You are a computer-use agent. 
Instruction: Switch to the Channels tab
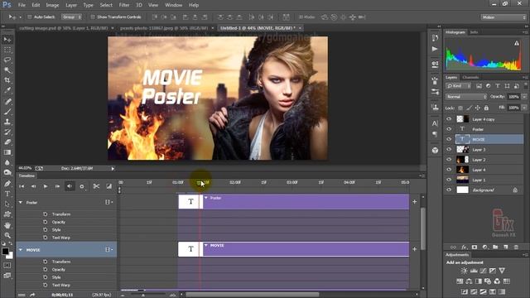[470, 77]
